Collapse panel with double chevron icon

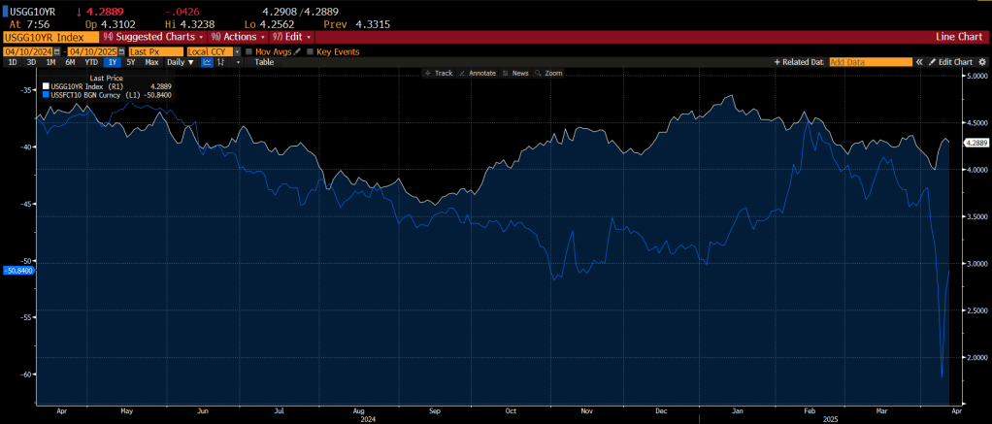tap(920, 62)
